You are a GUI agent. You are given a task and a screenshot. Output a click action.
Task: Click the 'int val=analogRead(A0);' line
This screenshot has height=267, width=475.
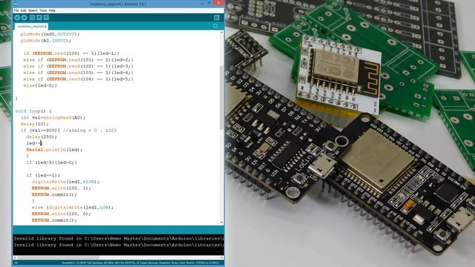pyautogui.click(x=53, y=117)
